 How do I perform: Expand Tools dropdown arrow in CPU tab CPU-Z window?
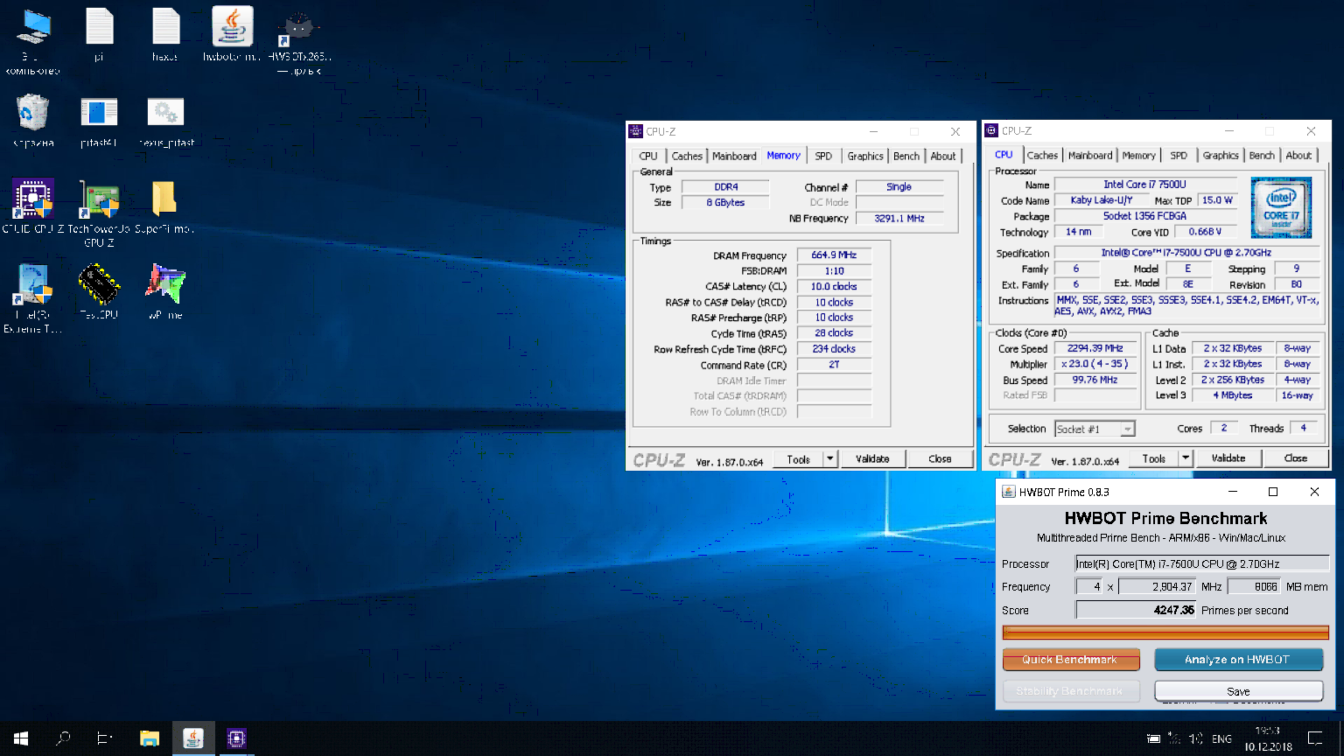(x=1186, y=458)
